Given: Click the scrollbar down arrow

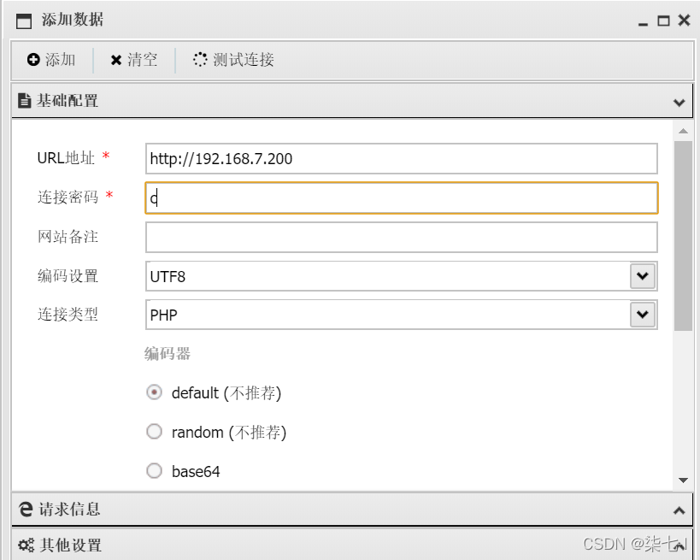Looking at the screenshot, I should [683, 480].
